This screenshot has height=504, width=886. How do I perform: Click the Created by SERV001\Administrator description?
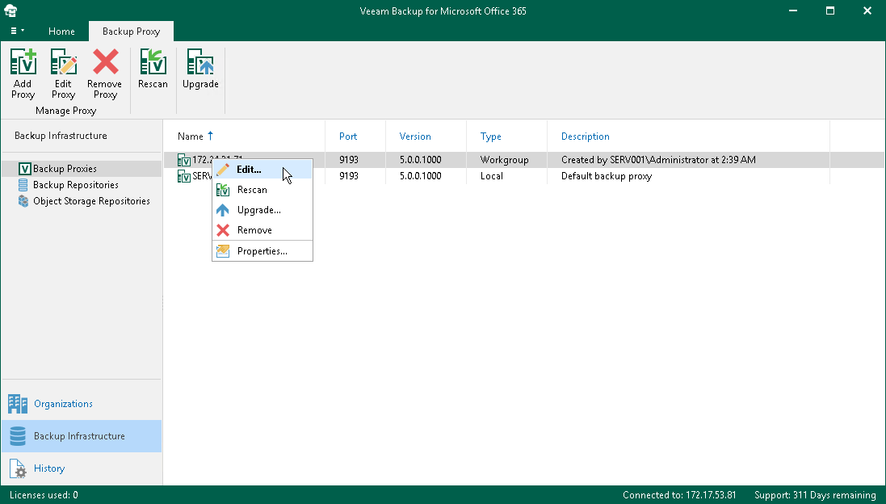coord(658,160)
